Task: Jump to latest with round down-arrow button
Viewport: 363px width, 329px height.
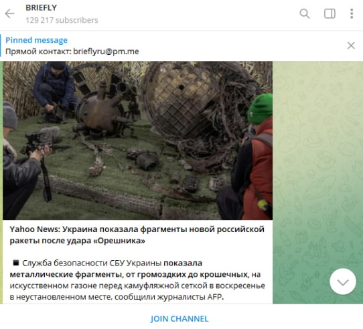Action: [x=343, y=282]
